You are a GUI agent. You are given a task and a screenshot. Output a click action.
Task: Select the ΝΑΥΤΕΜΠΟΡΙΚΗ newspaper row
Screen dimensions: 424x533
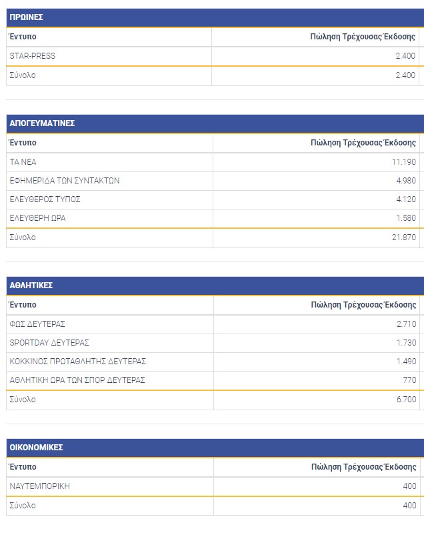pyautogui.click(x=40, y=486)
